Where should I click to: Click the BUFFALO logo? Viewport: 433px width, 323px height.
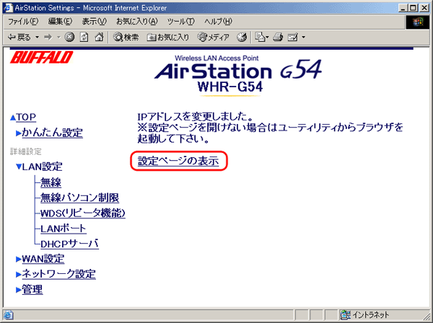point(41,58)
